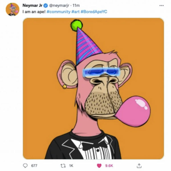Retweet the Neymar Jr ape post

point(63,166)
